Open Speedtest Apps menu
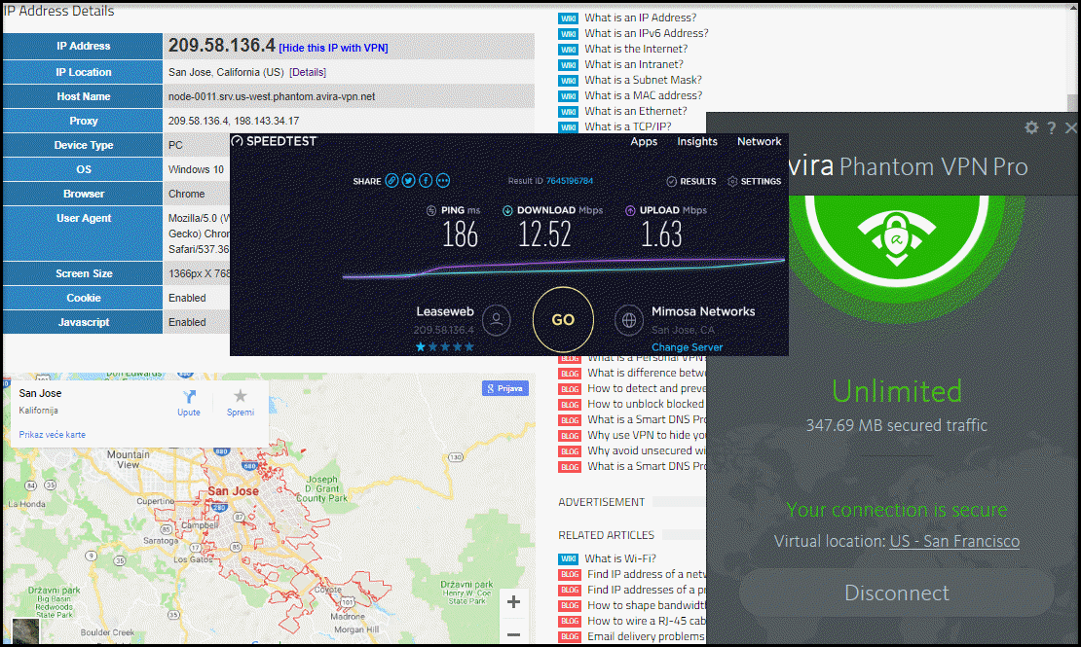The width and height of the screenshot is (1081, 647). tap(644, 141)
